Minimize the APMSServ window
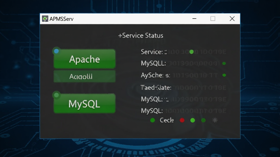 pos(194,19)
